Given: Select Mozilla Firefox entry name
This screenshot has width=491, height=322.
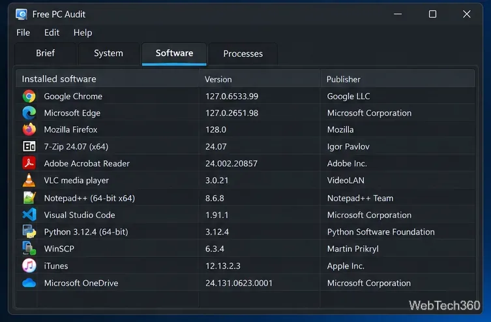Looking at the screenshot, I should point(70,129).
